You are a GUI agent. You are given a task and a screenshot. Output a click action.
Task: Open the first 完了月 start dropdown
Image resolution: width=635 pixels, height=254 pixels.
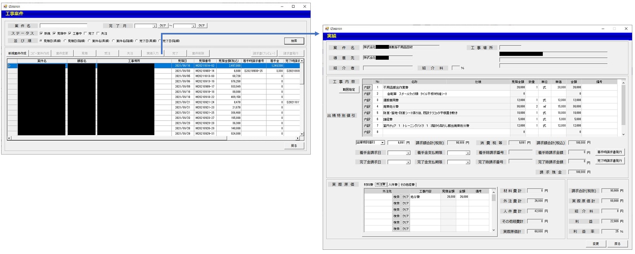click(154, 26)
